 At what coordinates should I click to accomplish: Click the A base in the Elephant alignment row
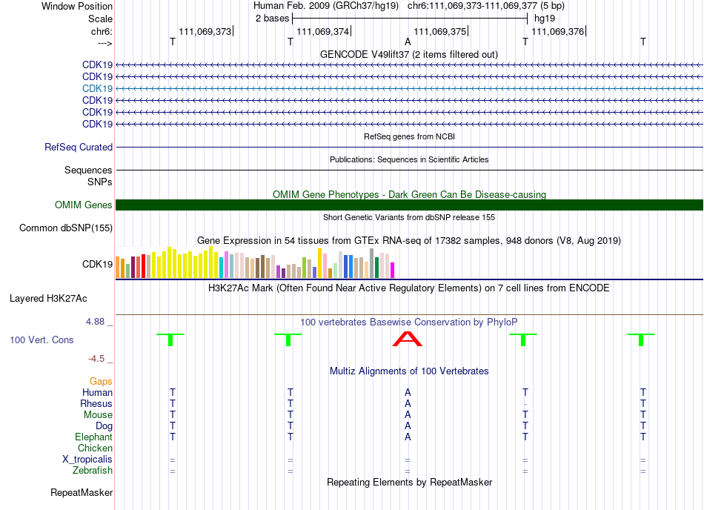(x=408, y=437)
